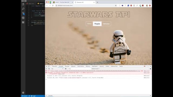Switch to the Security DevTools tab
Viewport: 173px width, 97px height.
click(x=102, y=66)
